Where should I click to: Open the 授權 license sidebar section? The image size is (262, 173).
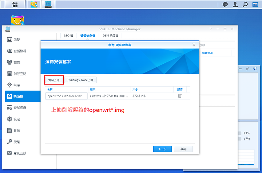pos(23,142)
